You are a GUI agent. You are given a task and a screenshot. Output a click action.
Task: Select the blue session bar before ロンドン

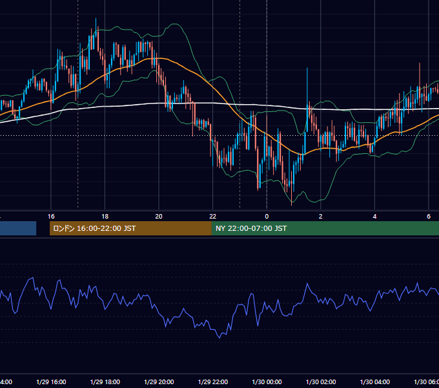18,228
